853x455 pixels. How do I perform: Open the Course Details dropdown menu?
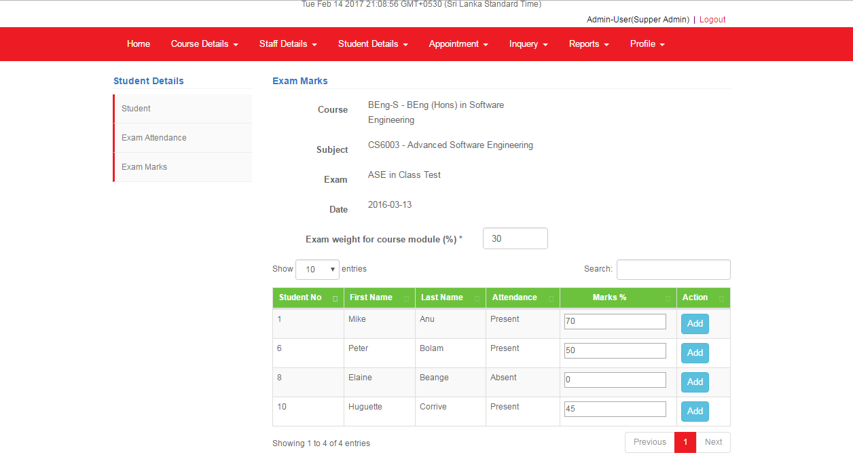pos(204,44)
